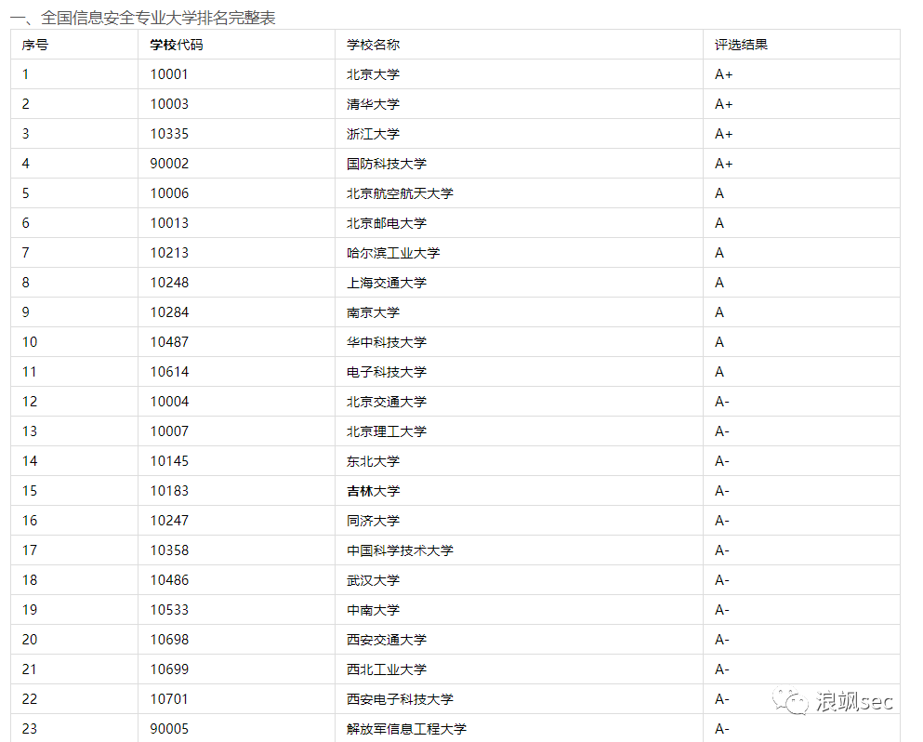Click school code 10284

(x=169, y=312)
